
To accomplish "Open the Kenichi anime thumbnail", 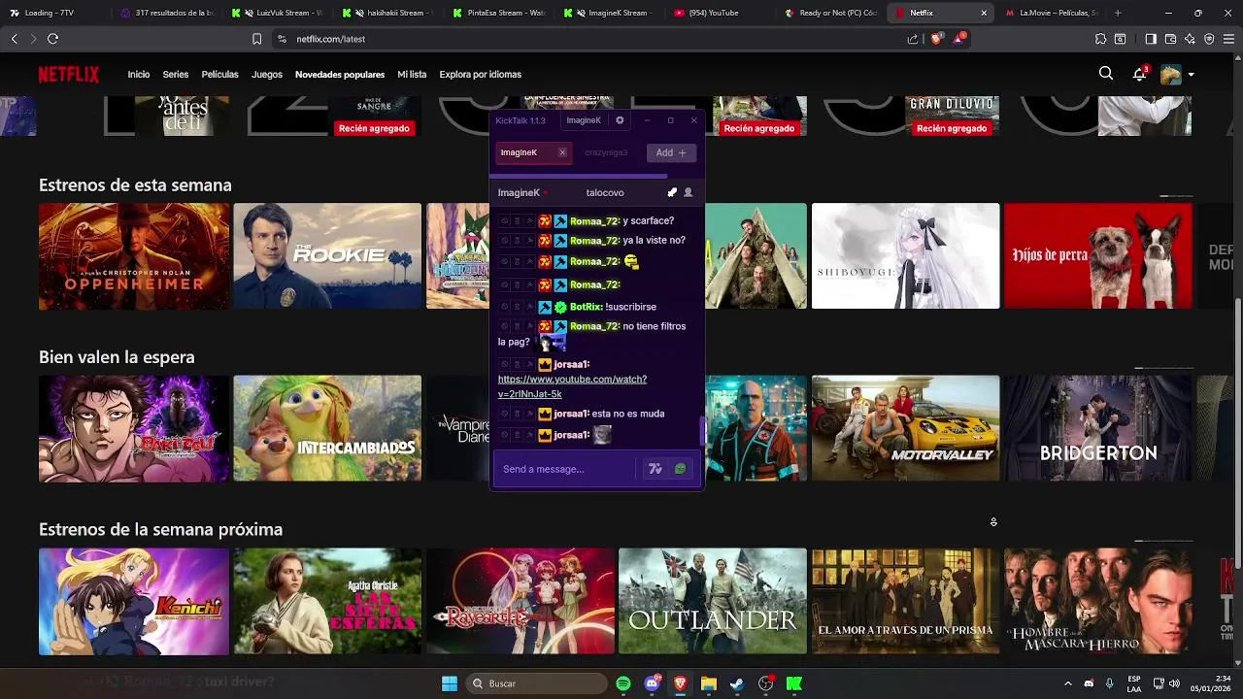I will [134, 602].
